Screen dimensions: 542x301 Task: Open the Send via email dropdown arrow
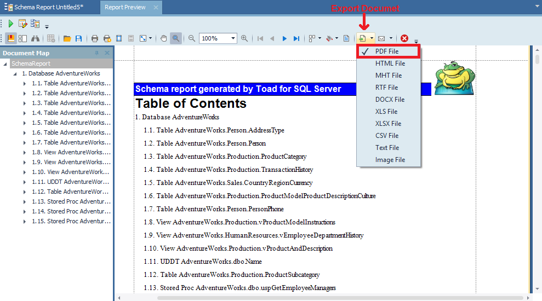click(391, 38)
